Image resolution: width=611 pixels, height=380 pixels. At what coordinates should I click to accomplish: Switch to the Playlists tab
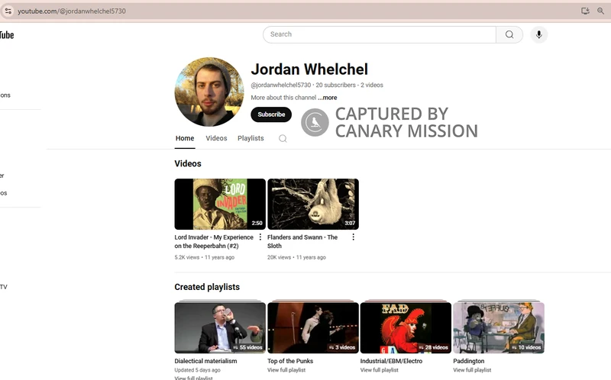click(251, 138)
